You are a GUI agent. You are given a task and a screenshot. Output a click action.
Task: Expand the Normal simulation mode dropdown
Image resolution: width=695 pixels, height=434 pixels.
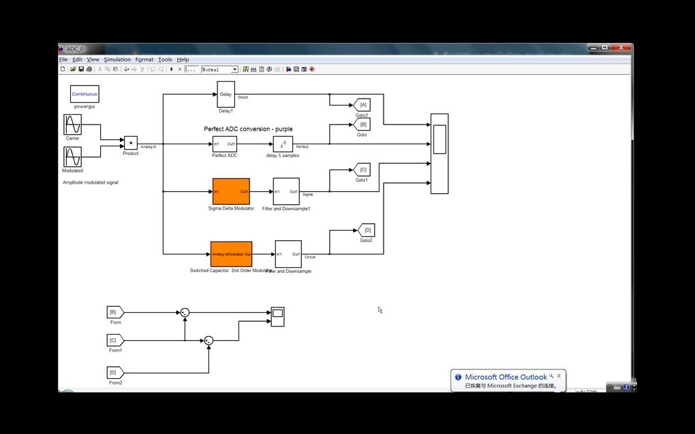pos(234,69)
